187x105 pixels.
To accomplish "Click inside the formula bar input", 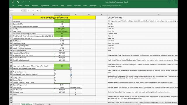I will click(x=109, y=10).
